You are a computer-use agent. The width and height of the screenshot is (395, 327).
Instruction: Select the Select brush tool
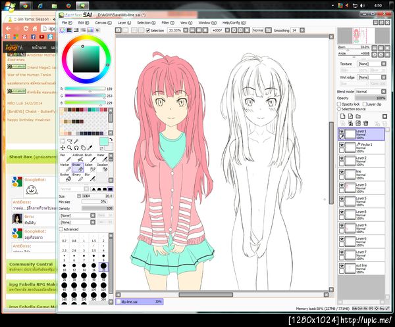click(90, 167)
